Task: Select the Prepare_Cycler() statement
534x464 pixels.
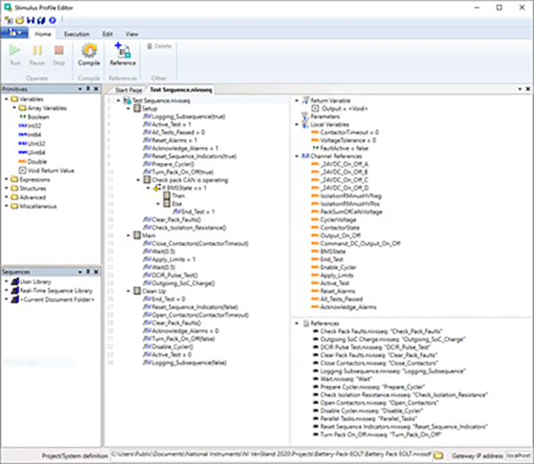Action: point(169,164)
